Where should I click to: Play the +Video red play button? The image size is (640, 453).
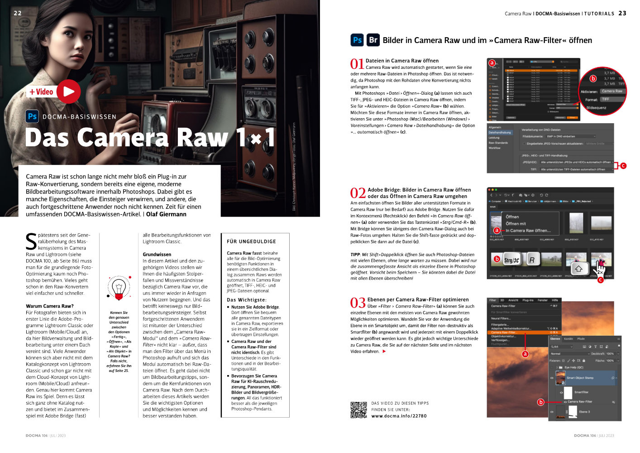[x=69, y=92]
